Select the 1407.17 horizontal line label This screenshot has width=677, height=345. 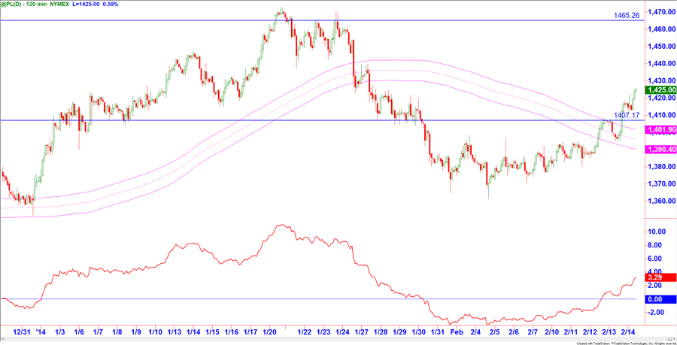[626, 115]
